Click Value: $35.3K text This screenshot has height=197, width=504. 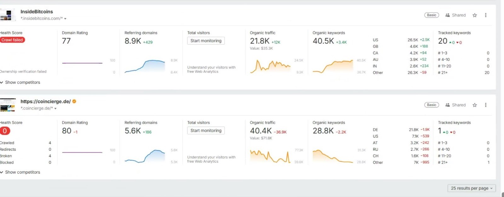point(261,49)
